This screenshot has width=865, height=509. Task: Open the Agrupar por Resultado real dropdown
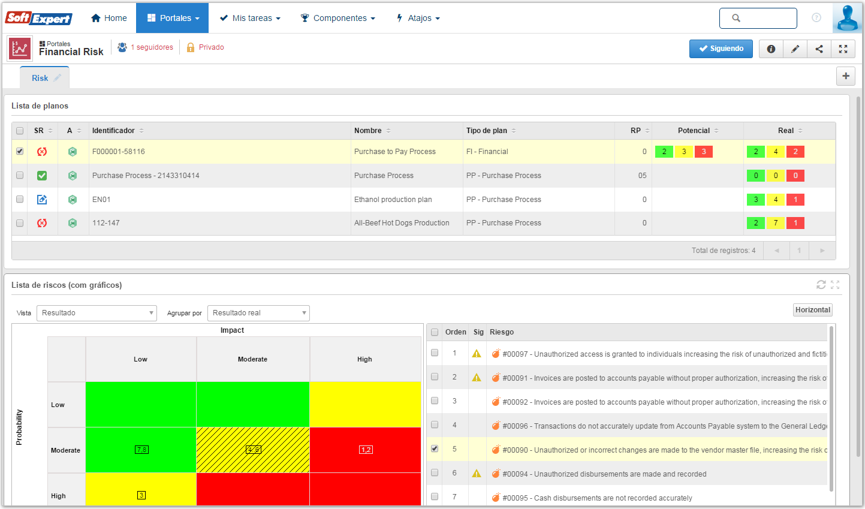tap(258, 313)
